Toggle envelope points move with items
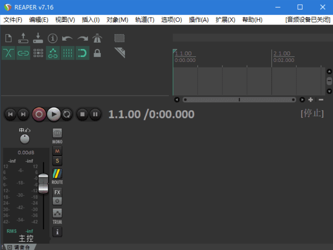Screen dimensions: 333x250 point(53,53)
